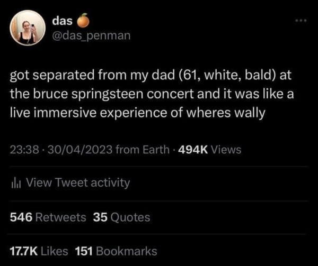This screenshot has width=318, height=266.
Task: Show the 546 Retweets list
Action: tap(48, 217)
